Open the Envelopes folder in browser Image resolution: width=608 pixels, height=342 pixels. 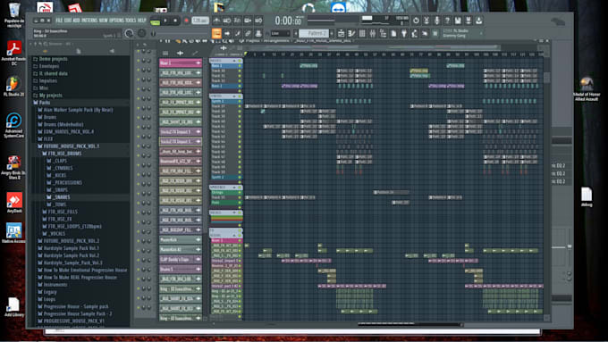click(49, 66)
